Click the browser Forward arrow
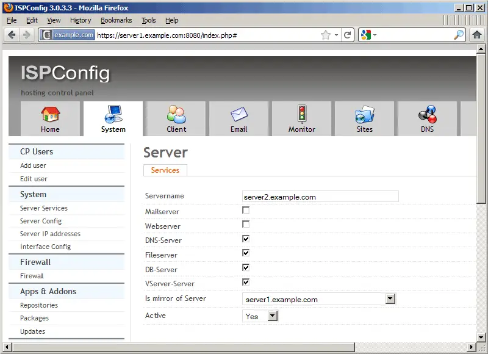The image size is (488, 354). [x=26, y=35]
